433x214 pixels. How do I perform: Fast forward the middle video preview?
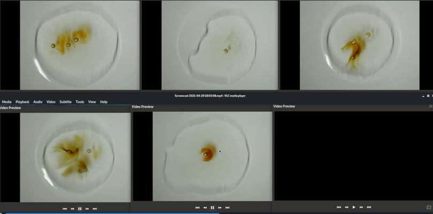pos(220,208)
